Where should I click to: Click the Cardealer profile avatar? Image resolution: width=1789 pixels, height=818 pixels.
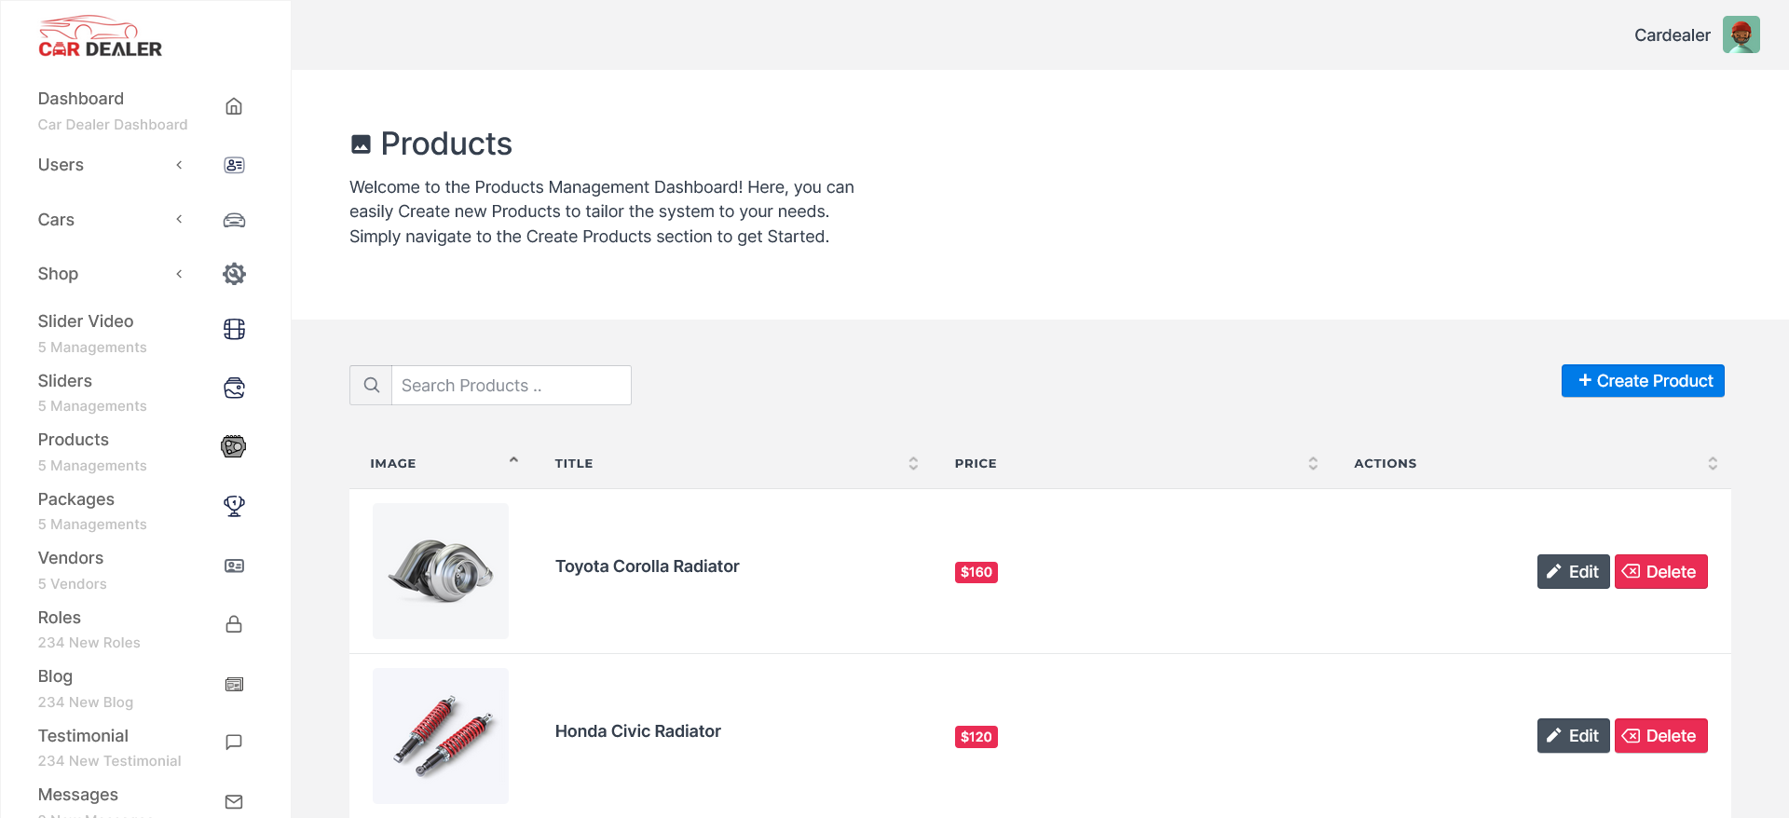point(1741,34)
